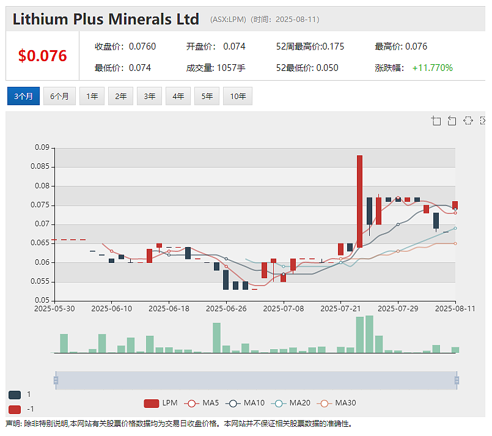Click the last red candlestick on 2025-08-11
The image size is (492, 436).
(x=455, y=205)
